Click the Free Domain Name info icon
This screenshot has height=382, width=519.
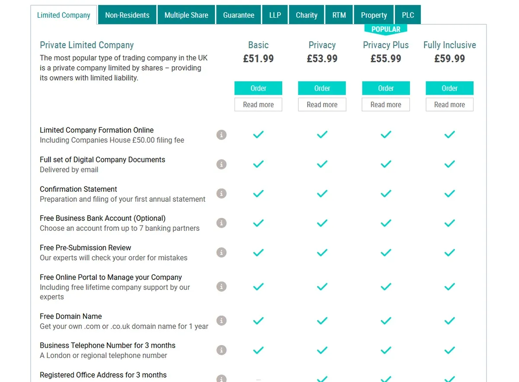click(x=221, y=321)
